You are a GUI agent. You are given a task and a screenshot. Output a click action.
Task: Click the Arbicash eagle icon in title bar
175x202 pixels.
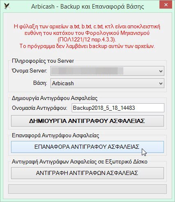(x=7, y=6)
